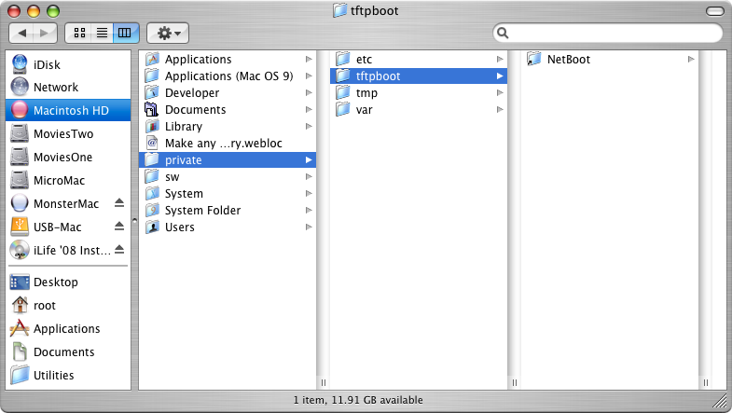Expand Library via its disclosure arrow
The height and width of the screenshot is (413, 732).
click(309, 127)
